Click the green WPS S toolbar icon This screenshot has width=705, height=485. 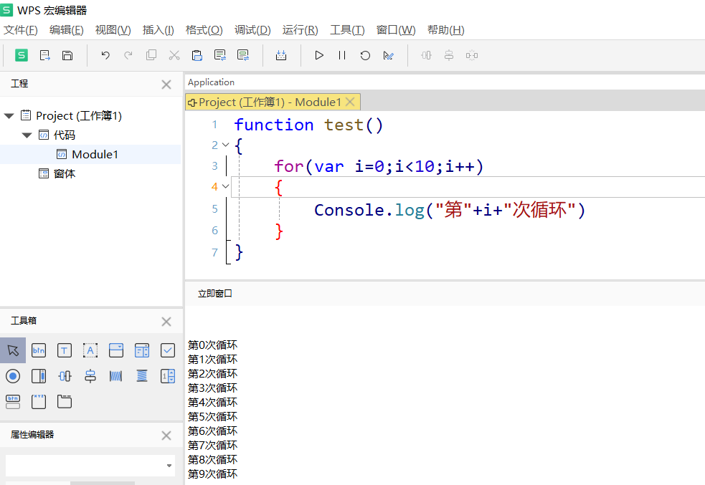tap(21, 55)
